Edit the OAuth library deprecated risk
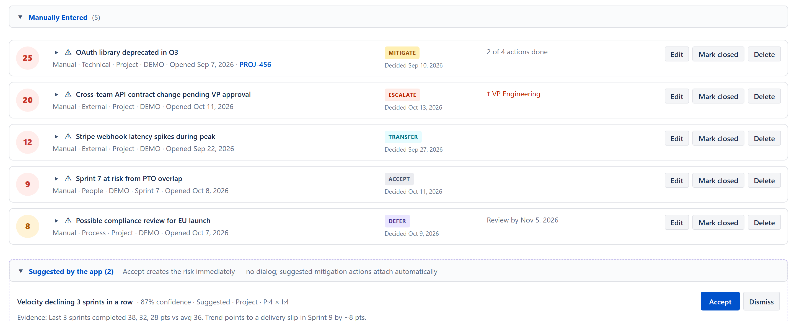 pyautogui.click(x=677, y=55)
